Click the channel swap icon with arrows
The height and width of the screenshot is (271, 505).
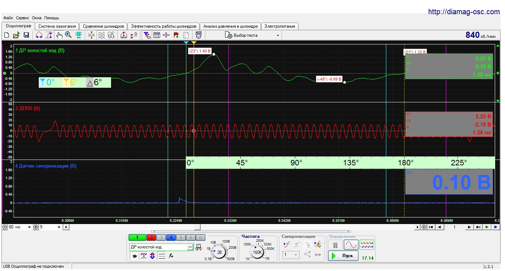pyautogui.click(x=198, y=247)
